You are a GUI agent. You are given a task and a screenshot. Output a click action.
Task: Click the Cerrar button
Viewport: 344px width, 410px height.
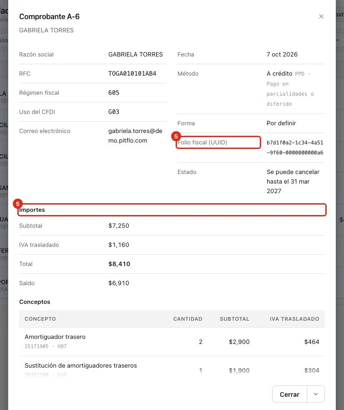pos(289,395)
